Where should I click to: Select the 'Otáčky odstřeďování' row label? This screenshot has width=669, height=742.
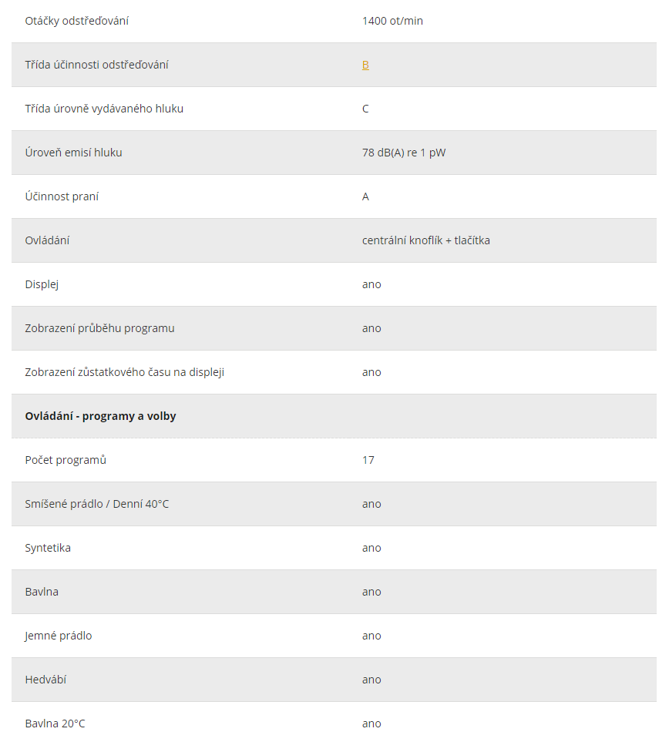click(x=77, y=21)
